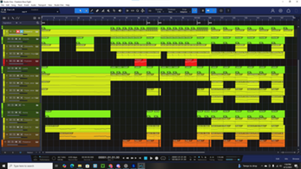Viewport: 301px width, 169px height.
Task: Disable record arm on the first track
Action: click(x=18, y=31)
